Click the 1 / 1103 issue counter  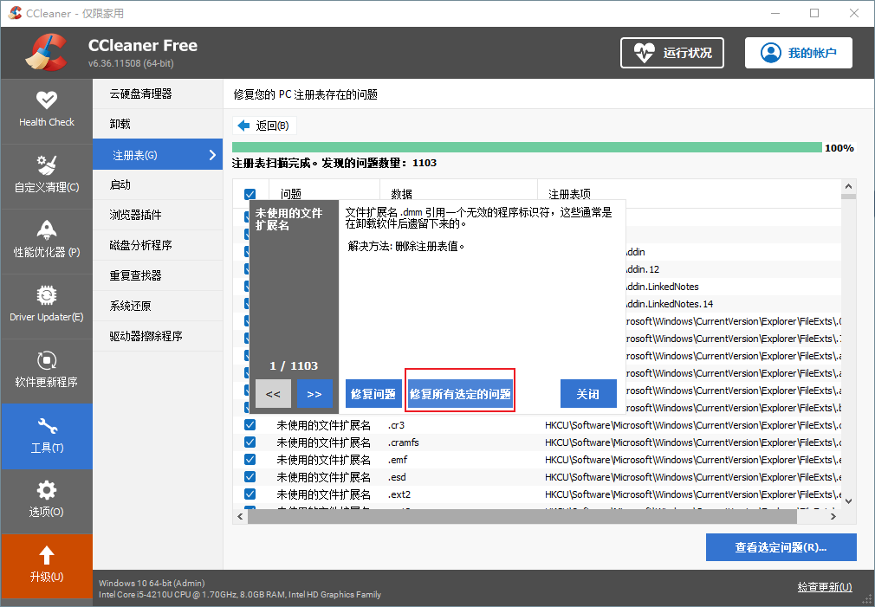(294, 366)
